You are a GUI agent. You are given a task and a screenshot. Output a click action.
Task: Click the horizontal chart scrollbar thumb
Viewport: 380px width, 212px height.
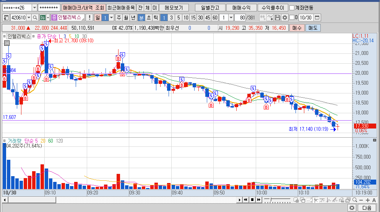pos(32,200)
